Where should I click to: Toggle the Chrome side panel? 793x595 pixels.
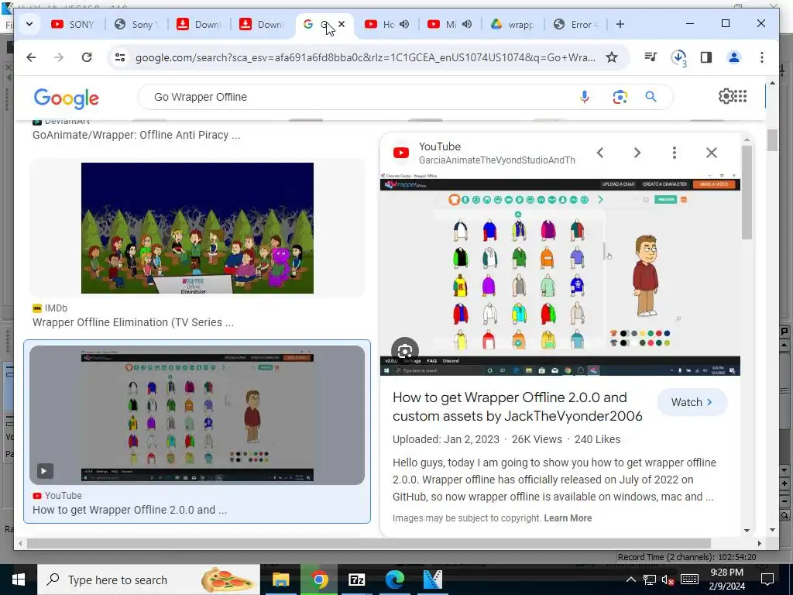[x=706, y=57]
